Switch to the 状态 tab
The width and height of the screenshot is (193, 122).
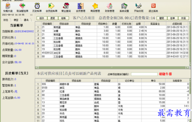[6, 20]
